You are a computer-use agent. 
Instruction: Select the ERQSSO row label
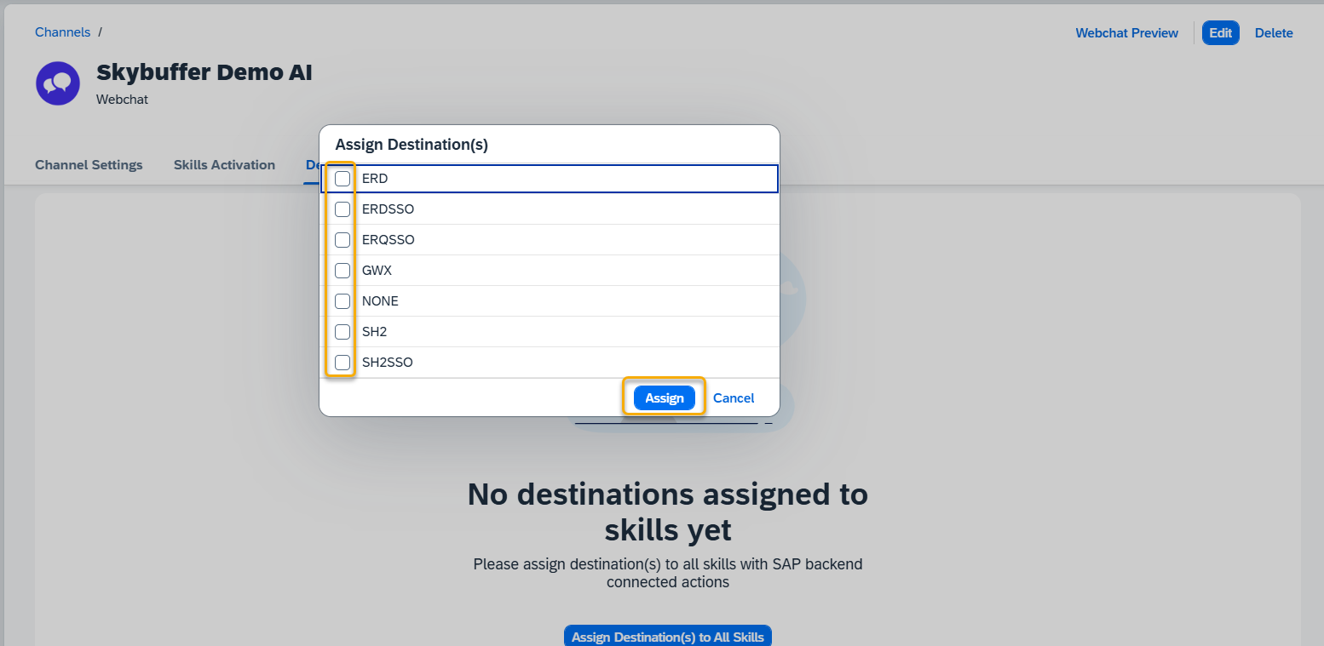388,240
